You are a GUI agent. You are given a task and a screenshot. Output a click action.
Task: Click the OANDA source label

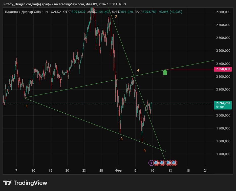click(x=56, y=12)
